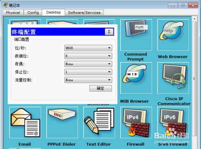Open the MIB Browser icon
This screenshot has height=149, width=201.
pyautogui.click(x=136, y=78)
